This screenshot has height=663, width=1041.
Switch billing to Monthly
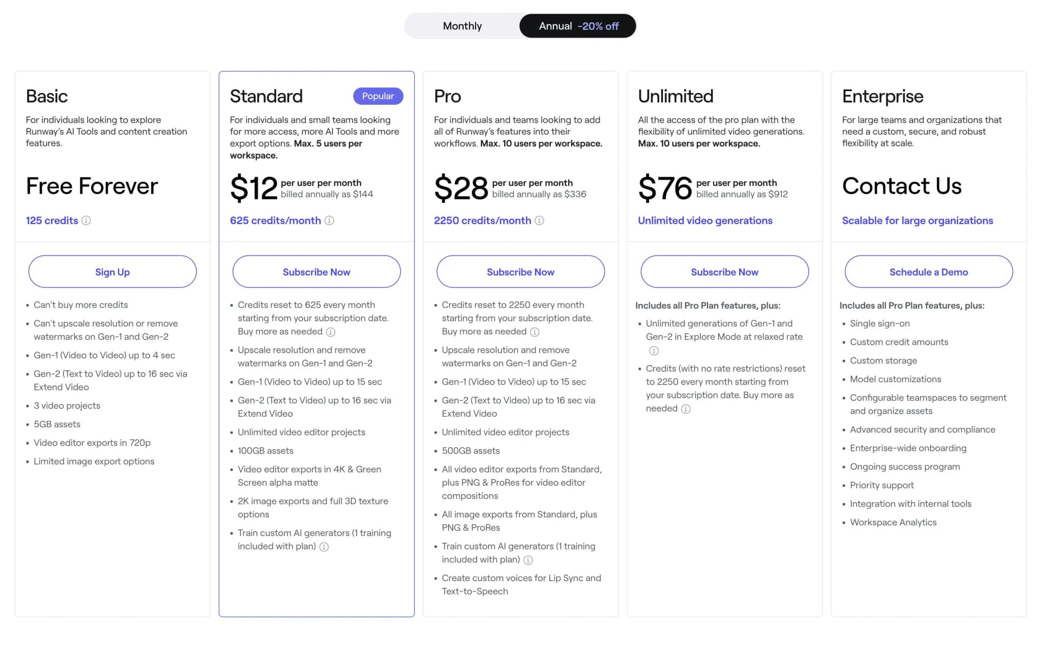pos(462,25)
